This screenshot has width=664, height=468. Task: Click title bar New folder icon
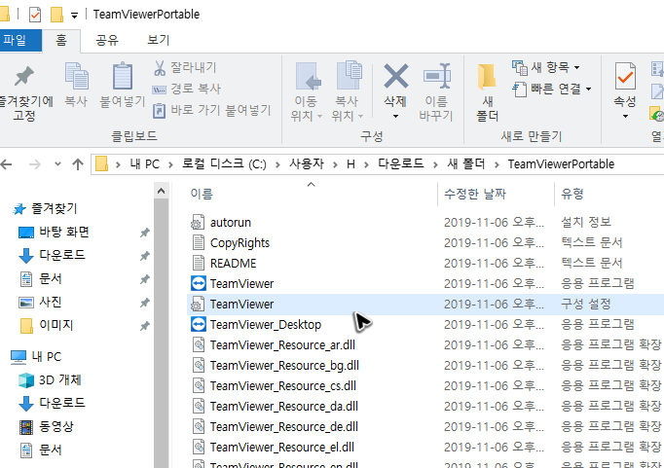56,15
